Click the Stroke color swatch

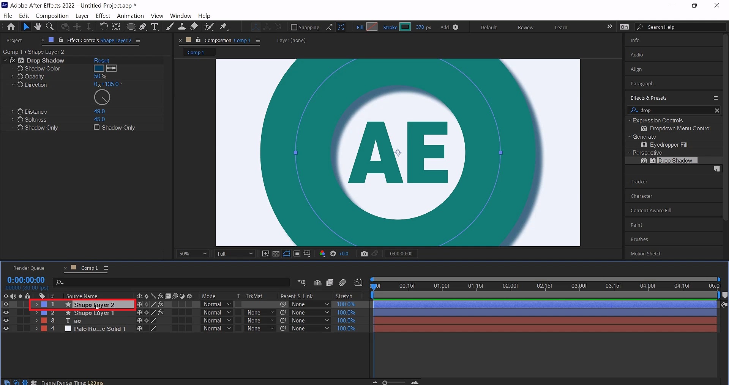click(x=405, y=27)
